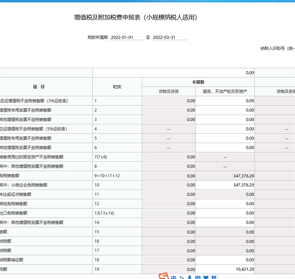This screenshot has width=295, height=279.
Task: Open Sogou skin shirt icon
Action: tap(206, 278)
